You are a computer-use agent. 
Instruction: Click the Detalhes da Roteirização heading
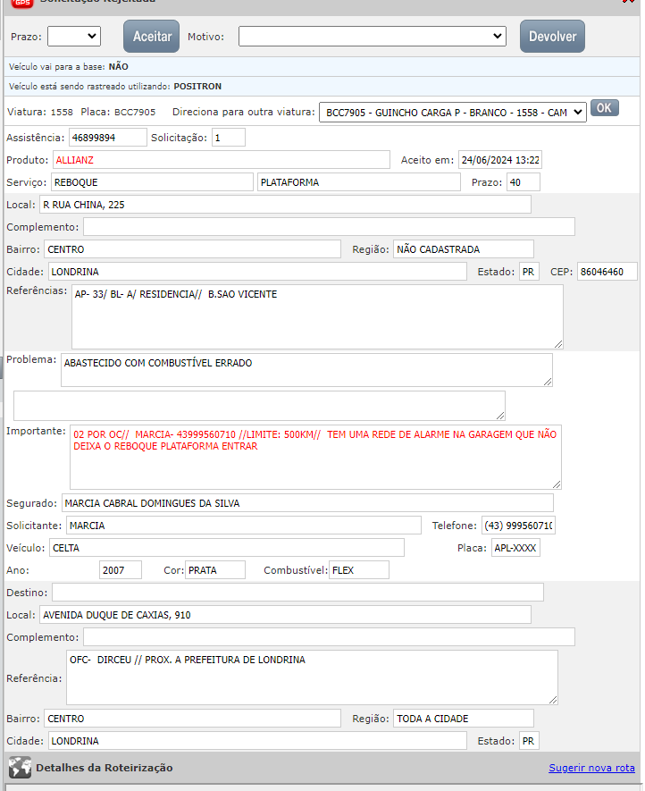click(x=105, y=768)
